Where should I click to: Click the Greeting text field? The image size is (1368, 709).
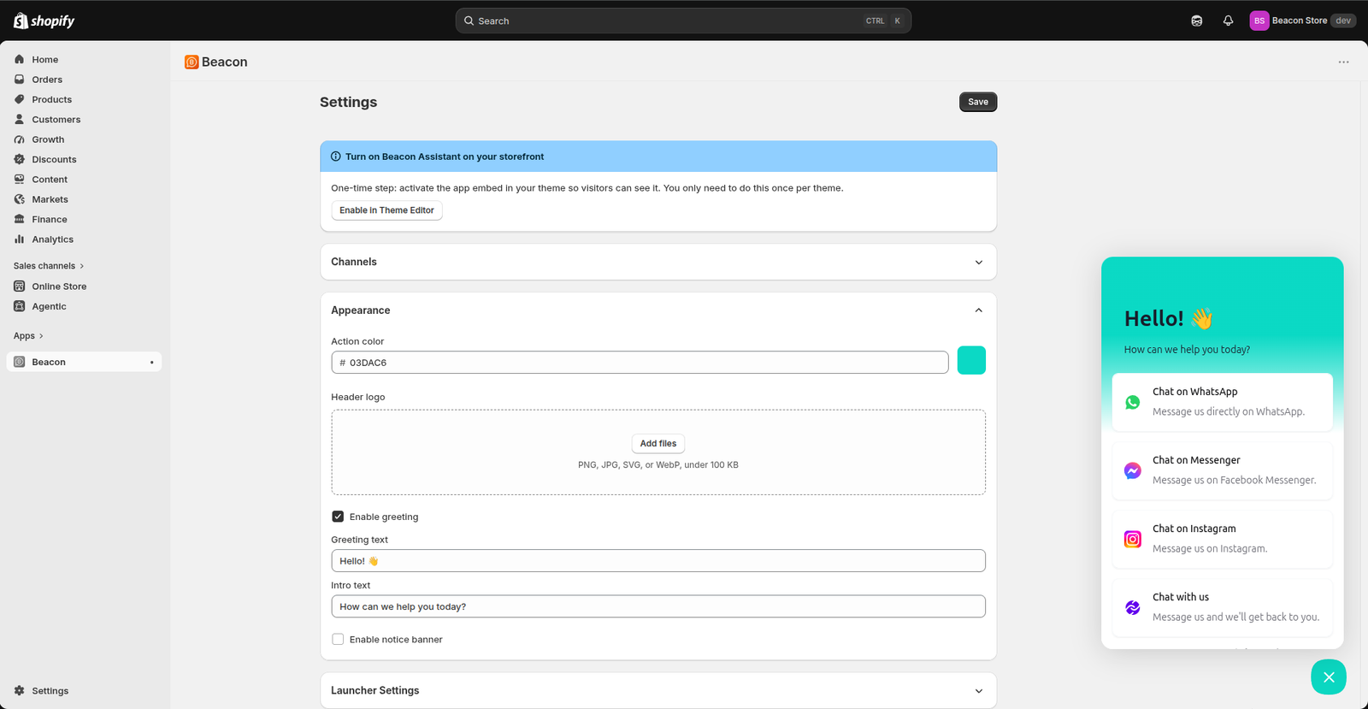coord(658,561)
